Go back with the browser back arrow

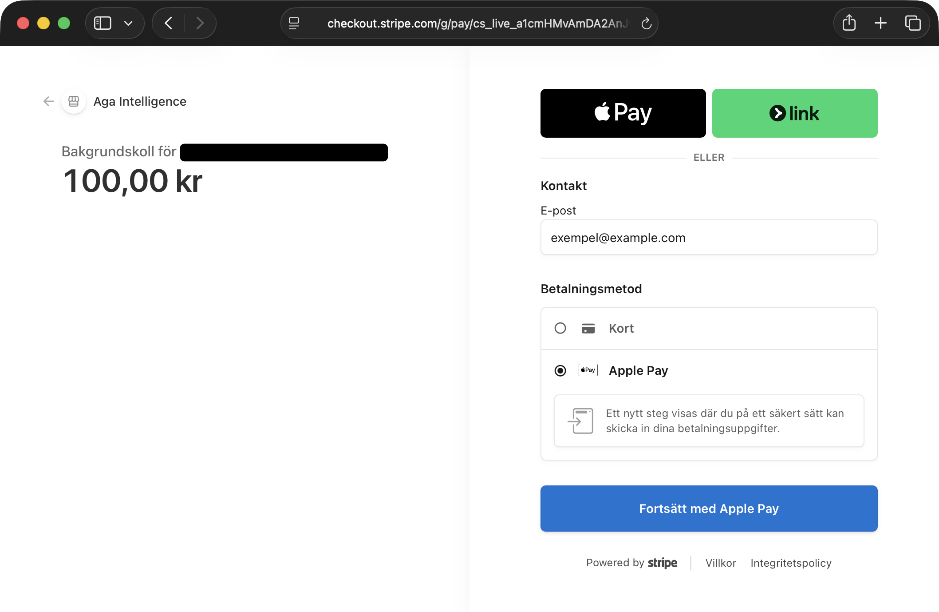pos(169,23)
